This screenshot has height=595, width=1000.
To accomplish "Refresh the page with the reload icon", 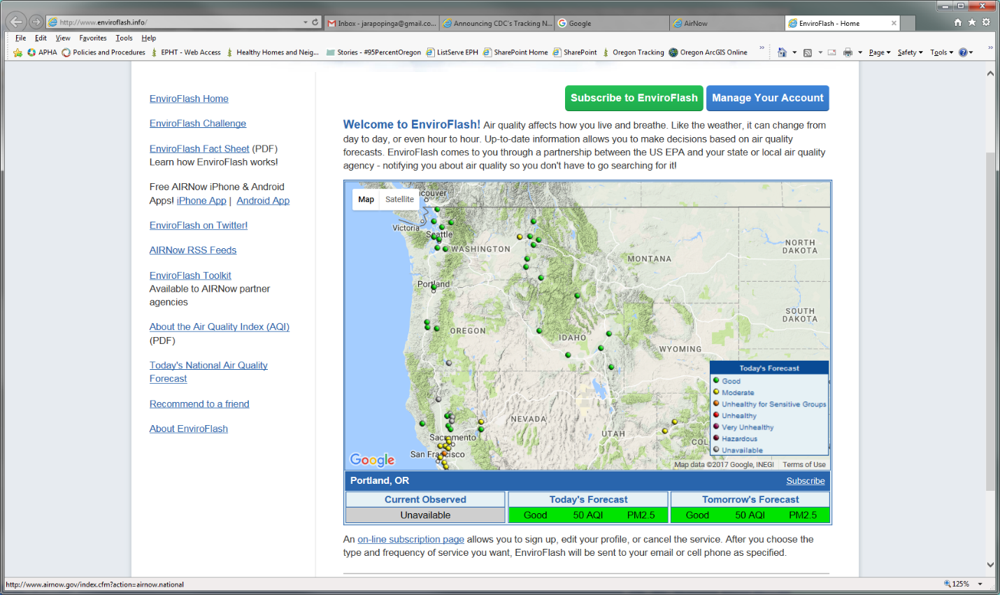I will tap(315, 22).
